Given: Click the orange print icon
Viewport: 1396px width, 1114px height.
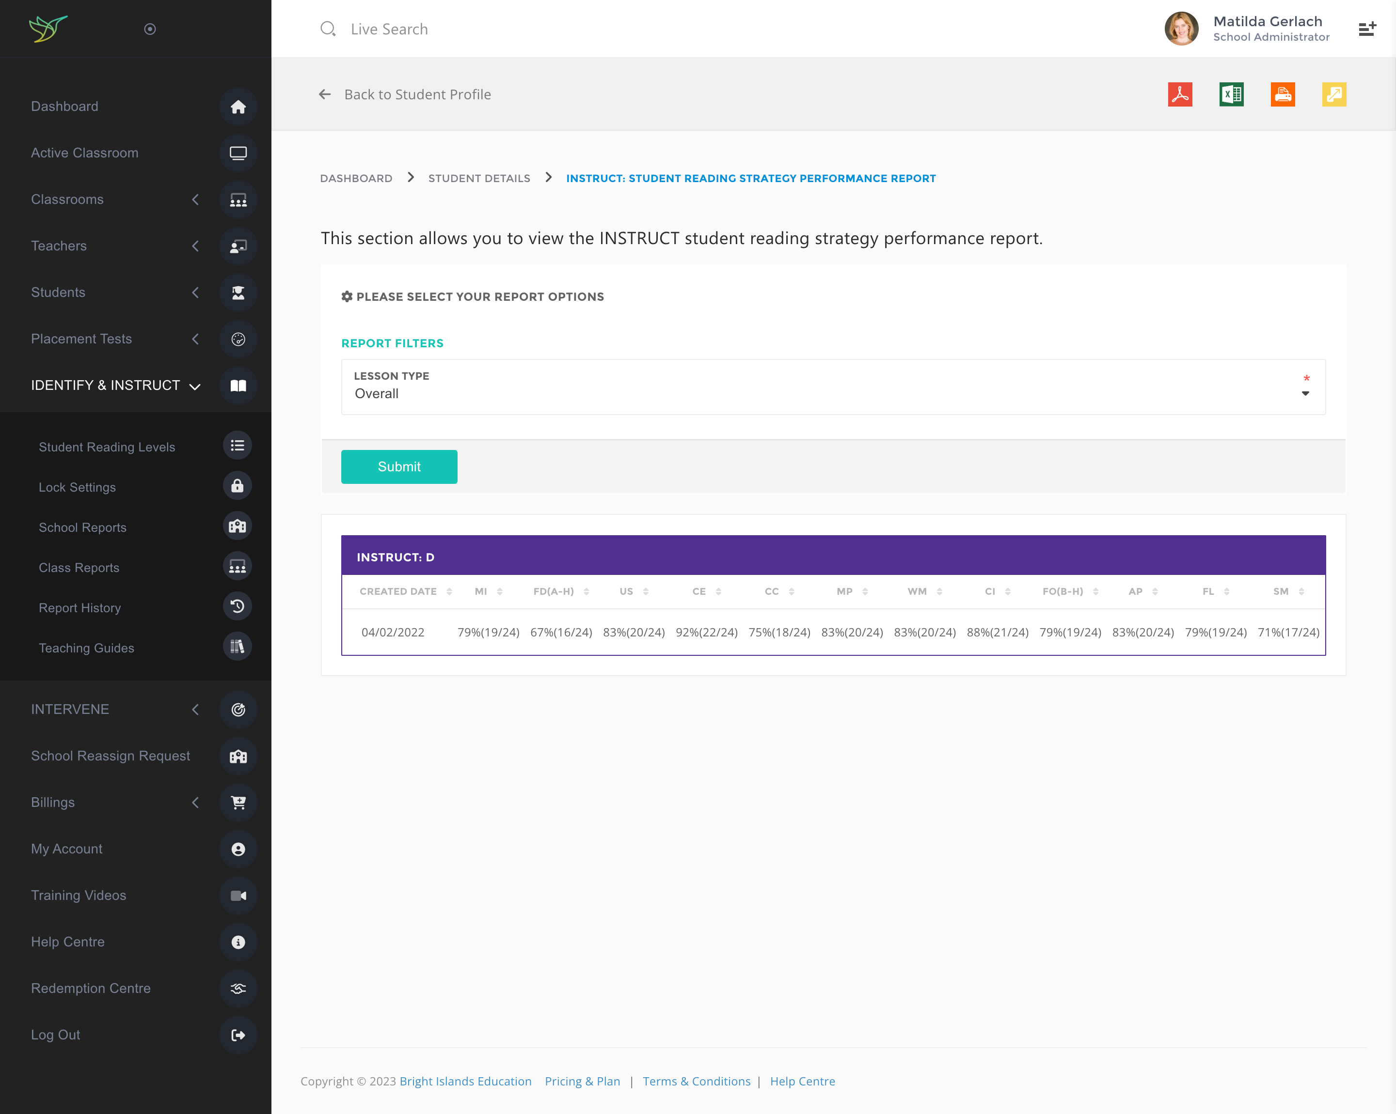Looking at the screenshot, I should click(1282, 94).
